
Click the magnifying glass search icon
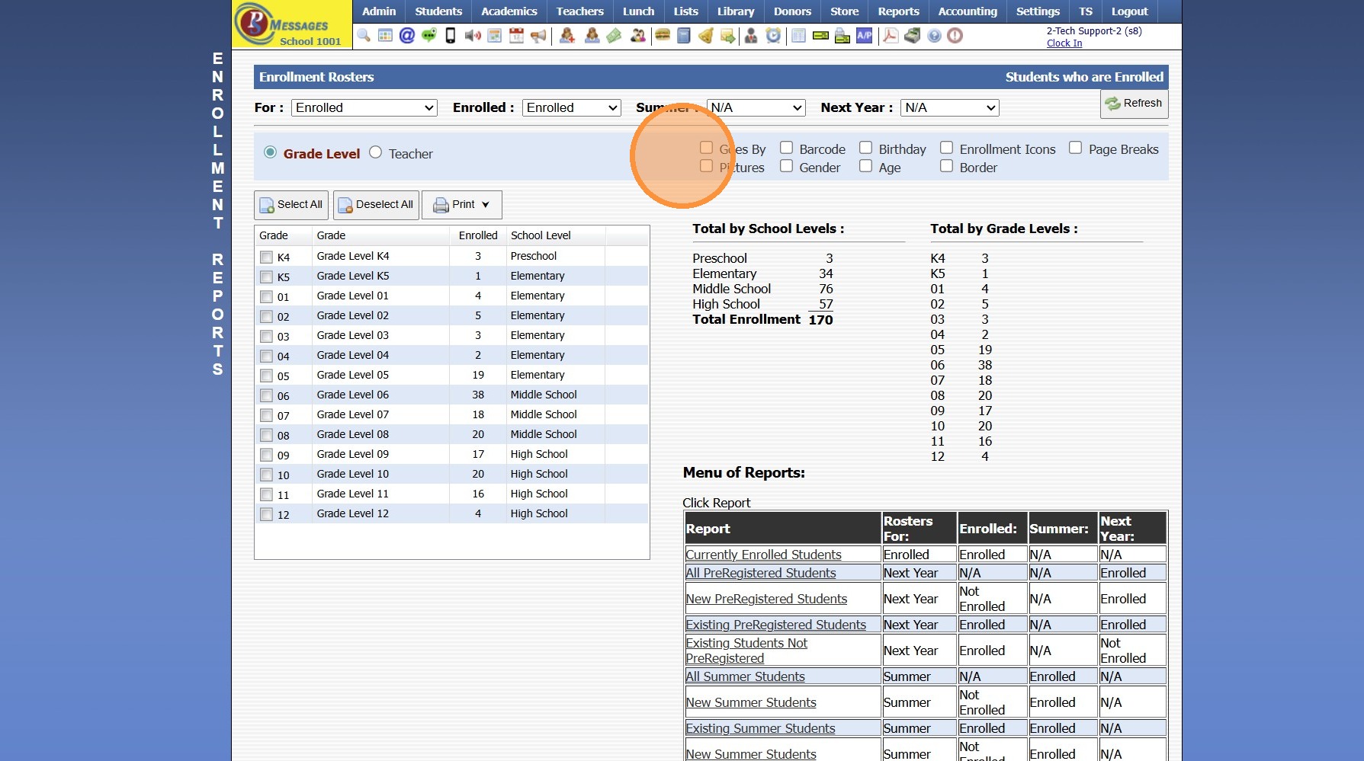pos(364,36)
